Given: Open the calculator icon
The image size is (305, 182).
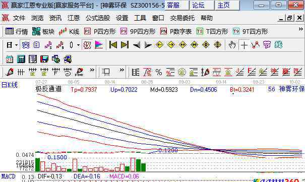Looking at the screenshot, I should [21, 59].
